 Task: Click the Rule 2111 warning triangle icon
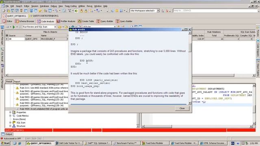tap(17, 88)
